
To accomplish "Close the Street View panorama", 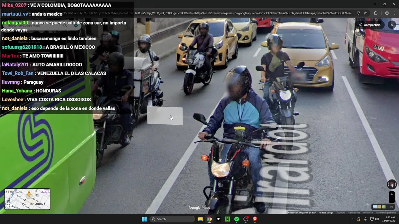I will pos(392,25).
